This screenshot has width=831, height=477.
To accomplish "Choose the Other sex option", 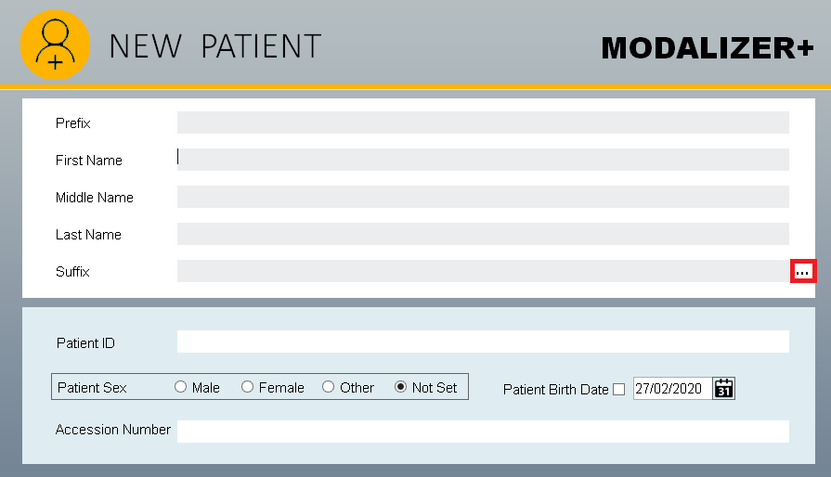I will click(329, 387).
